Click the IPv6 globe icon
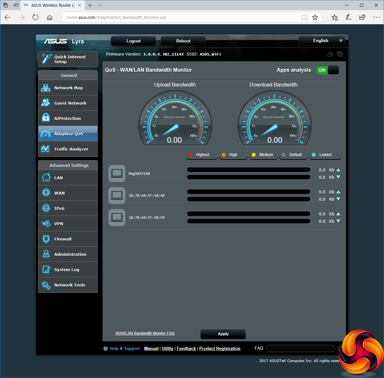This screenshot has height=378, width=384. 46,208
